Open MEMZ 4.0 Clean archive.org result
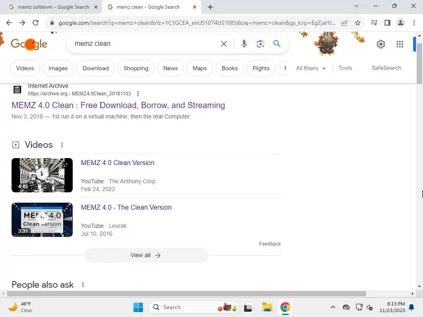 tap(118, 105)
